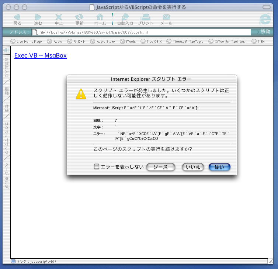Open the Microsoft MacTopia favorites link

coord(185,42)
